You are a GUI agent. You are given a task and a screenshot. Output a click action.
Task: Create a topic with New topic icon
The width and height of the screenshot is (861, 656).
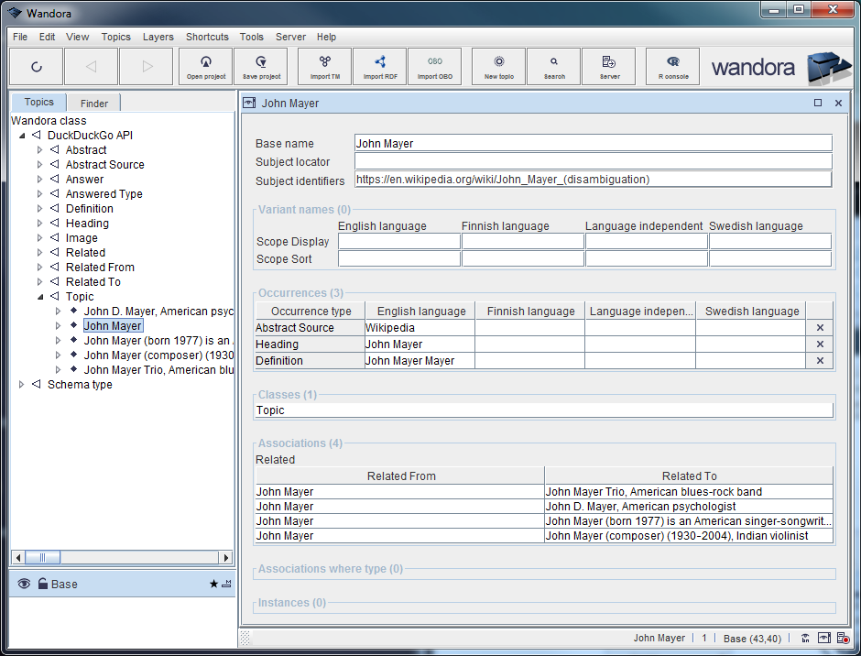(x=499, y=67)
